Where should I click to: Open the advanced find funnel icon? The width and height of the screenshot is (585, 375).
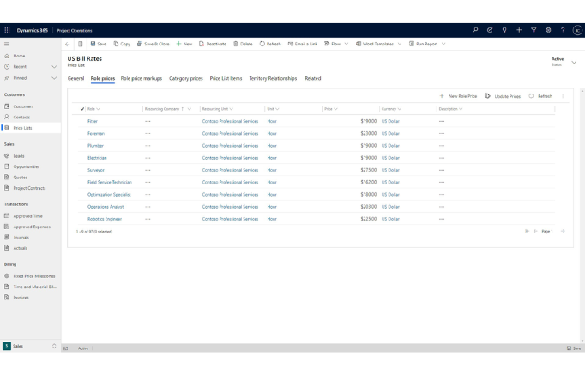coord(534,30)
